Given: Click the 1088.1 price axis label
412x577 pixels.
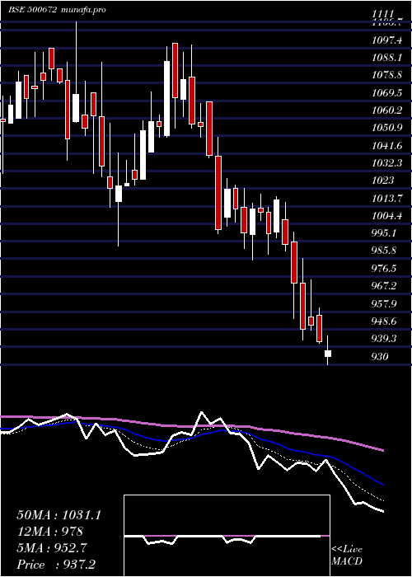Looking at the screenshot, I should pyautogui.click(x=386, y=59).
